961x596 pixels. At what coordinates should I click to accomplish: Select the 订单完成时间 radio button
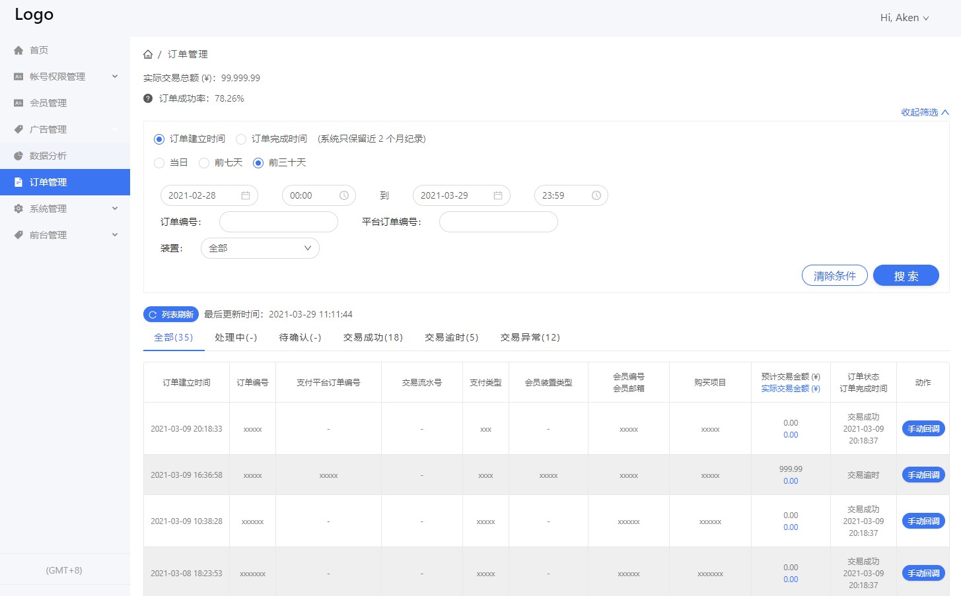point(241,139)
